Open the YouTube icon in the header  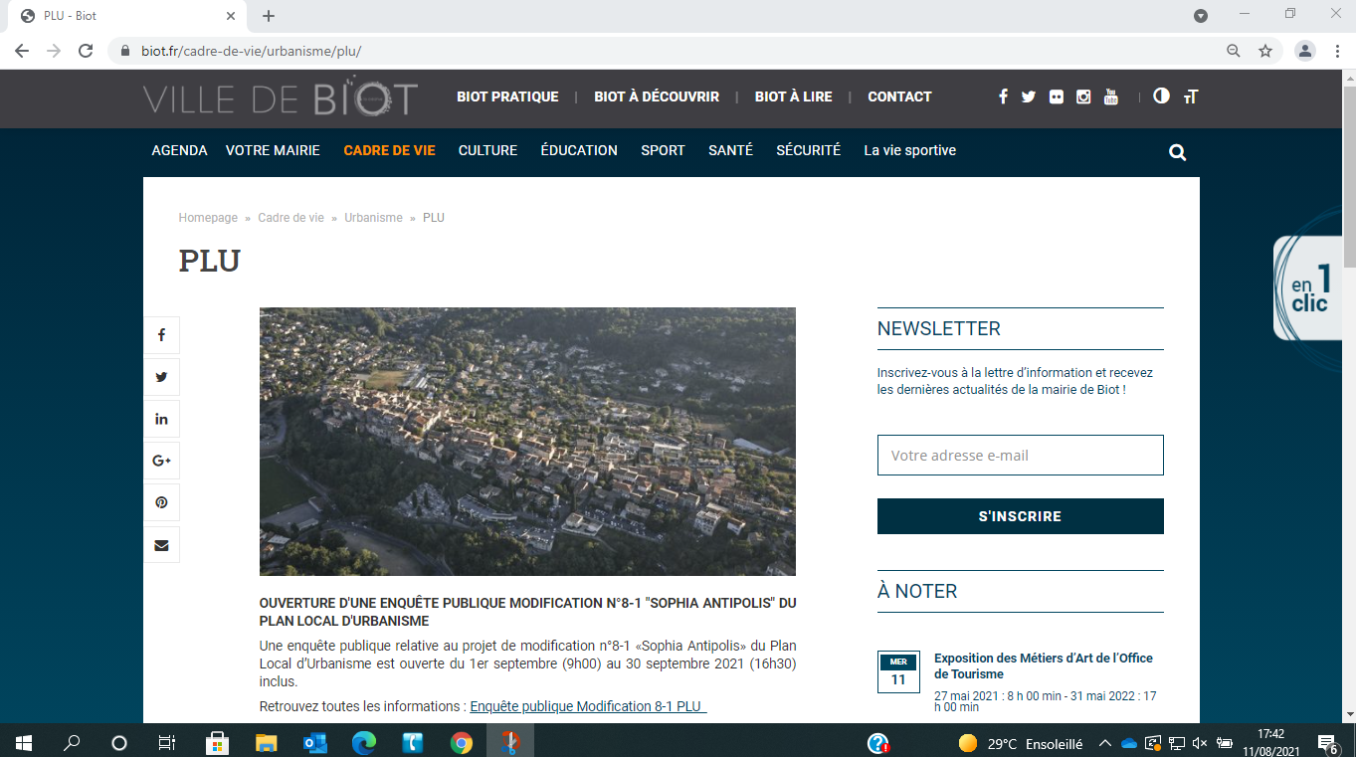point(1111,96)
